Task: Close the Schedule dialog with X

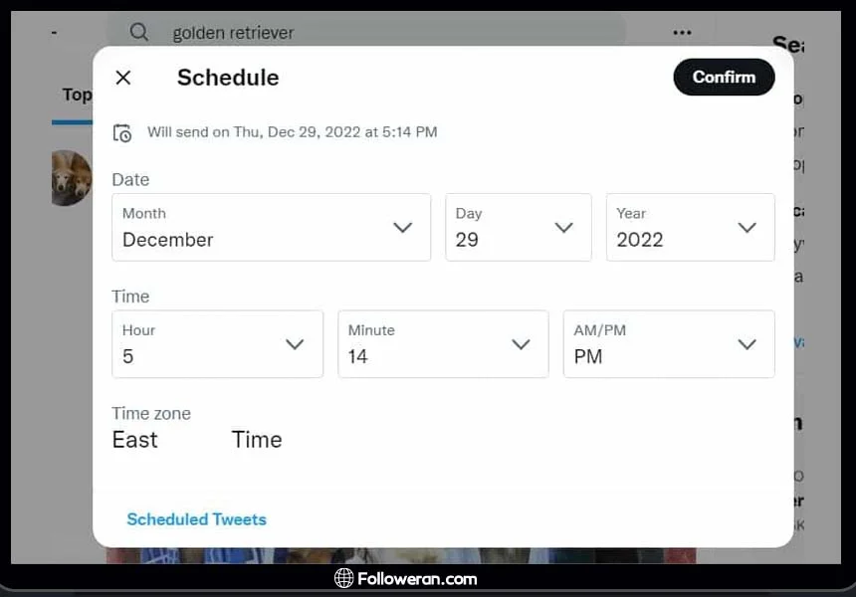Action: tap(123, 78)
